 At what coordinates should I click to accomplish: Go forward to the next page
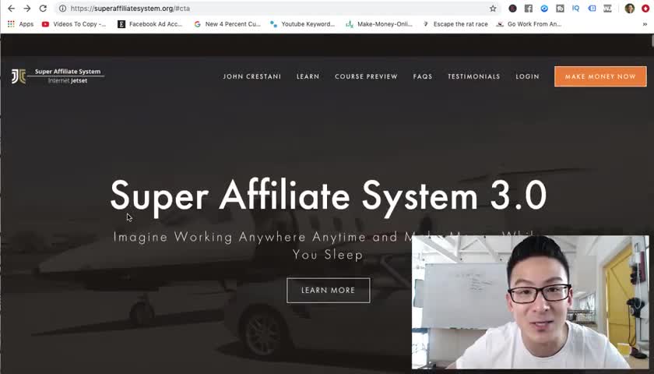pos(27,9)
